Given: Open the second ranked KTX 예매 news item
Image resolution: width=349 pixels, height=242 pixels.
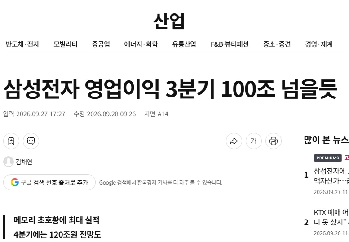Looking at the screenshot, I should point(331,217).
